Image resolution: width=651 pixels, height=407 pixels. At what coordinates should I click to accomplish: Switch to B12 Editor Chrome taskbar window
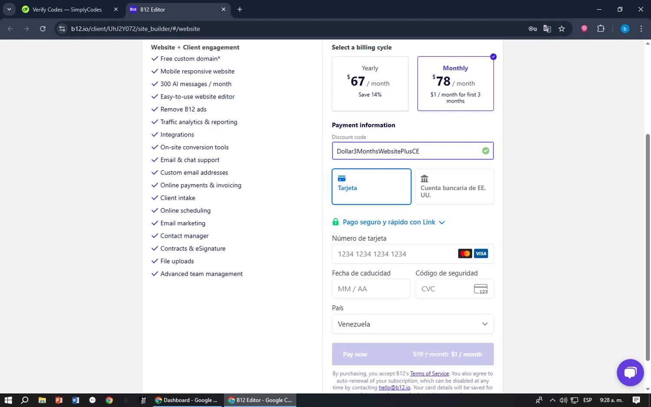[260, 400]
